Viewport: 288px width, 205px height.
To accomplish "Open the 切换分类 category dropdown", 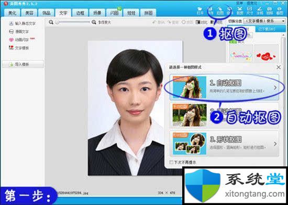I will [264, 21].
